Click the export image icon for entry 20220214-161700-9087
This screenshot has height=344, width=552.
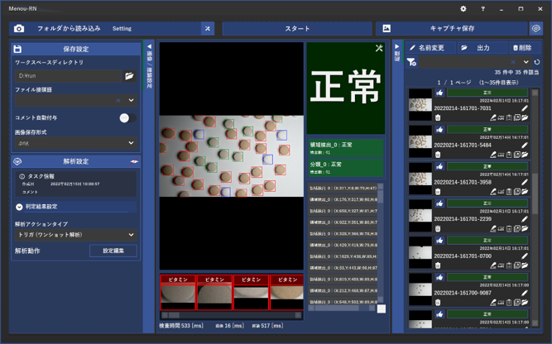coord(516,303)
